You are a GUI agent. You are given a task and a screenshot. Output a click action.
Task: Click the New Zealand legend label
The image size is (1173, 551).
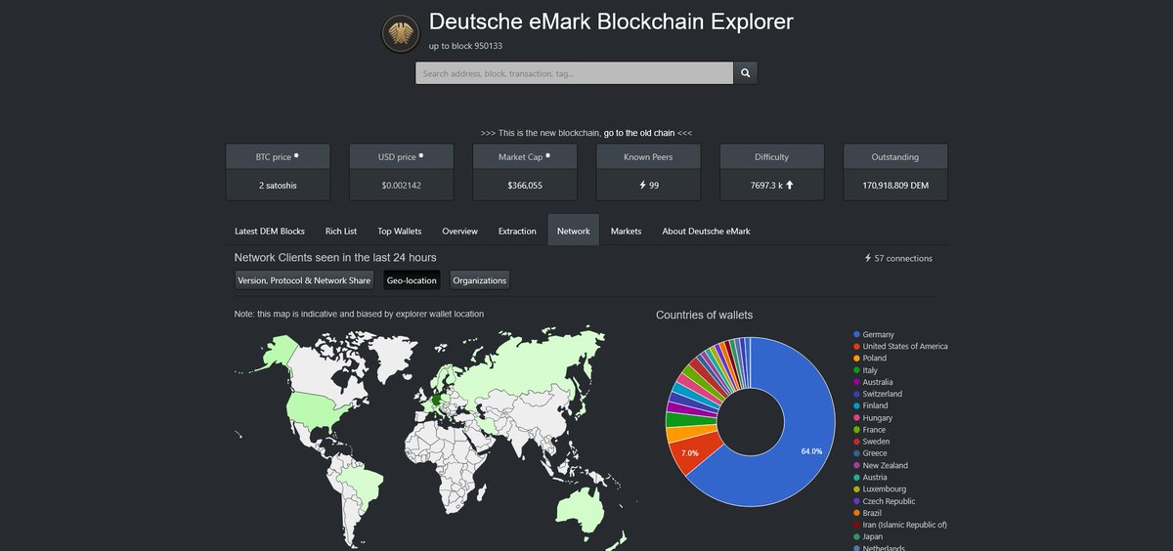tap(886, 465)
